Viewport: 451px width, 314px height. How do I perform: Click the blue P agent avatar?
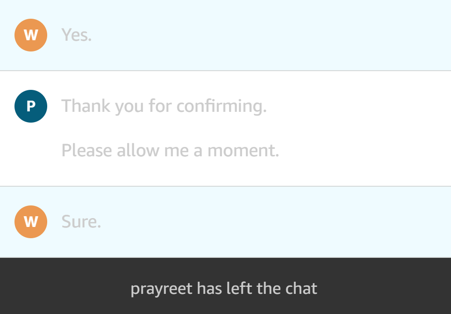(31, 106)
